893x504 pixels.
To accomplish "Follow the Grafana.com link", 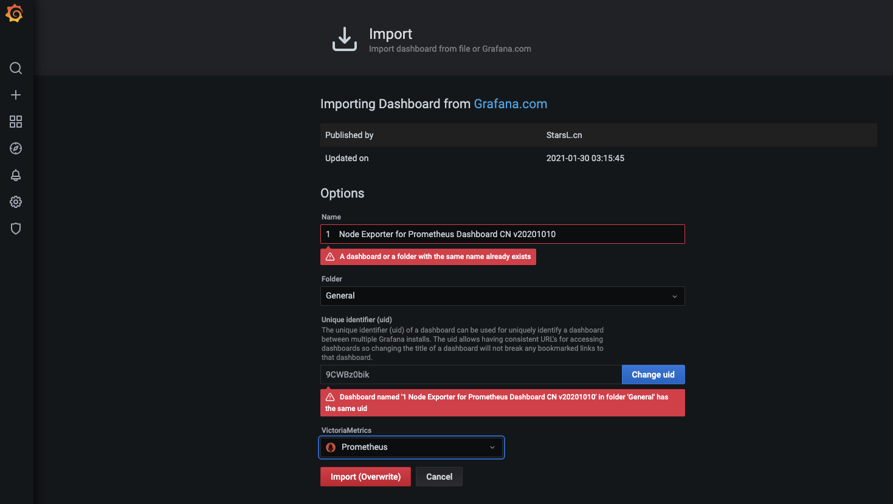I will pos(511,104).
